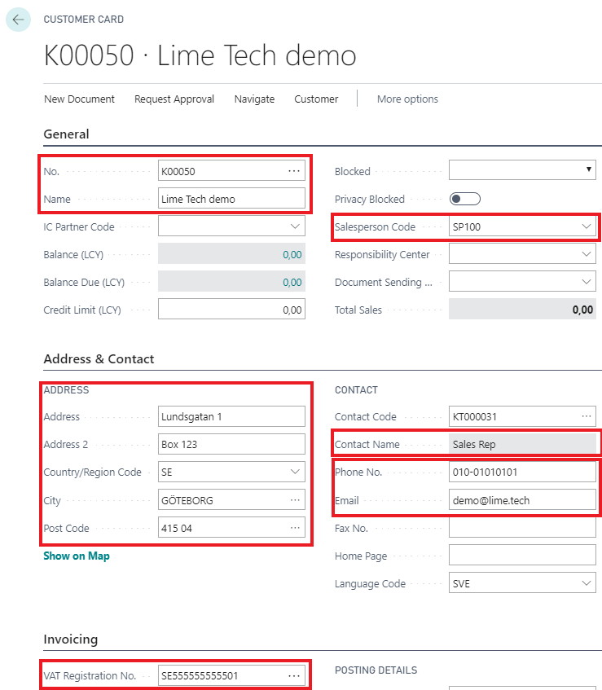Image resolution: width=602 pixels, height=690 pixels.
Task: Click the Show on Map link
Action: click(76, 556)
